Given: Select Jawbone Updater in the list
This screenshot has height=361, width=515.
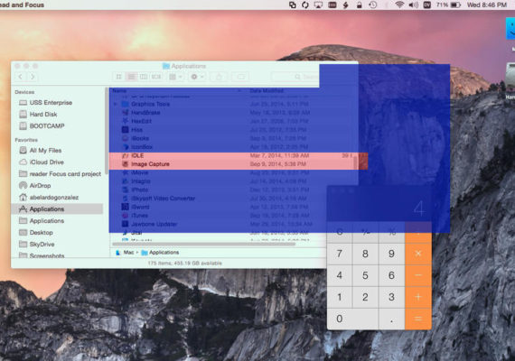Looking at the screenshot, I should [x=154, y=224].
